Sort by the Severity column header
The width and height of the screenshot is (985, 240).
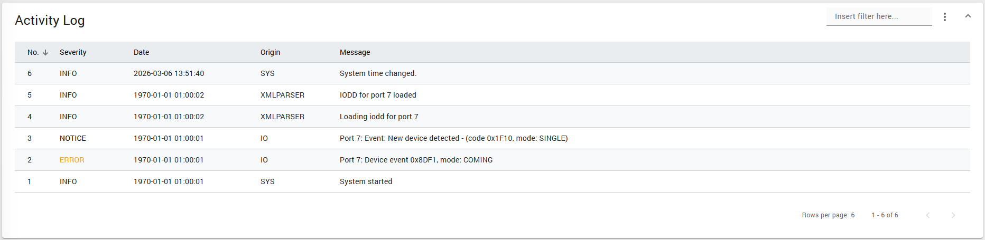coord(73,52)
